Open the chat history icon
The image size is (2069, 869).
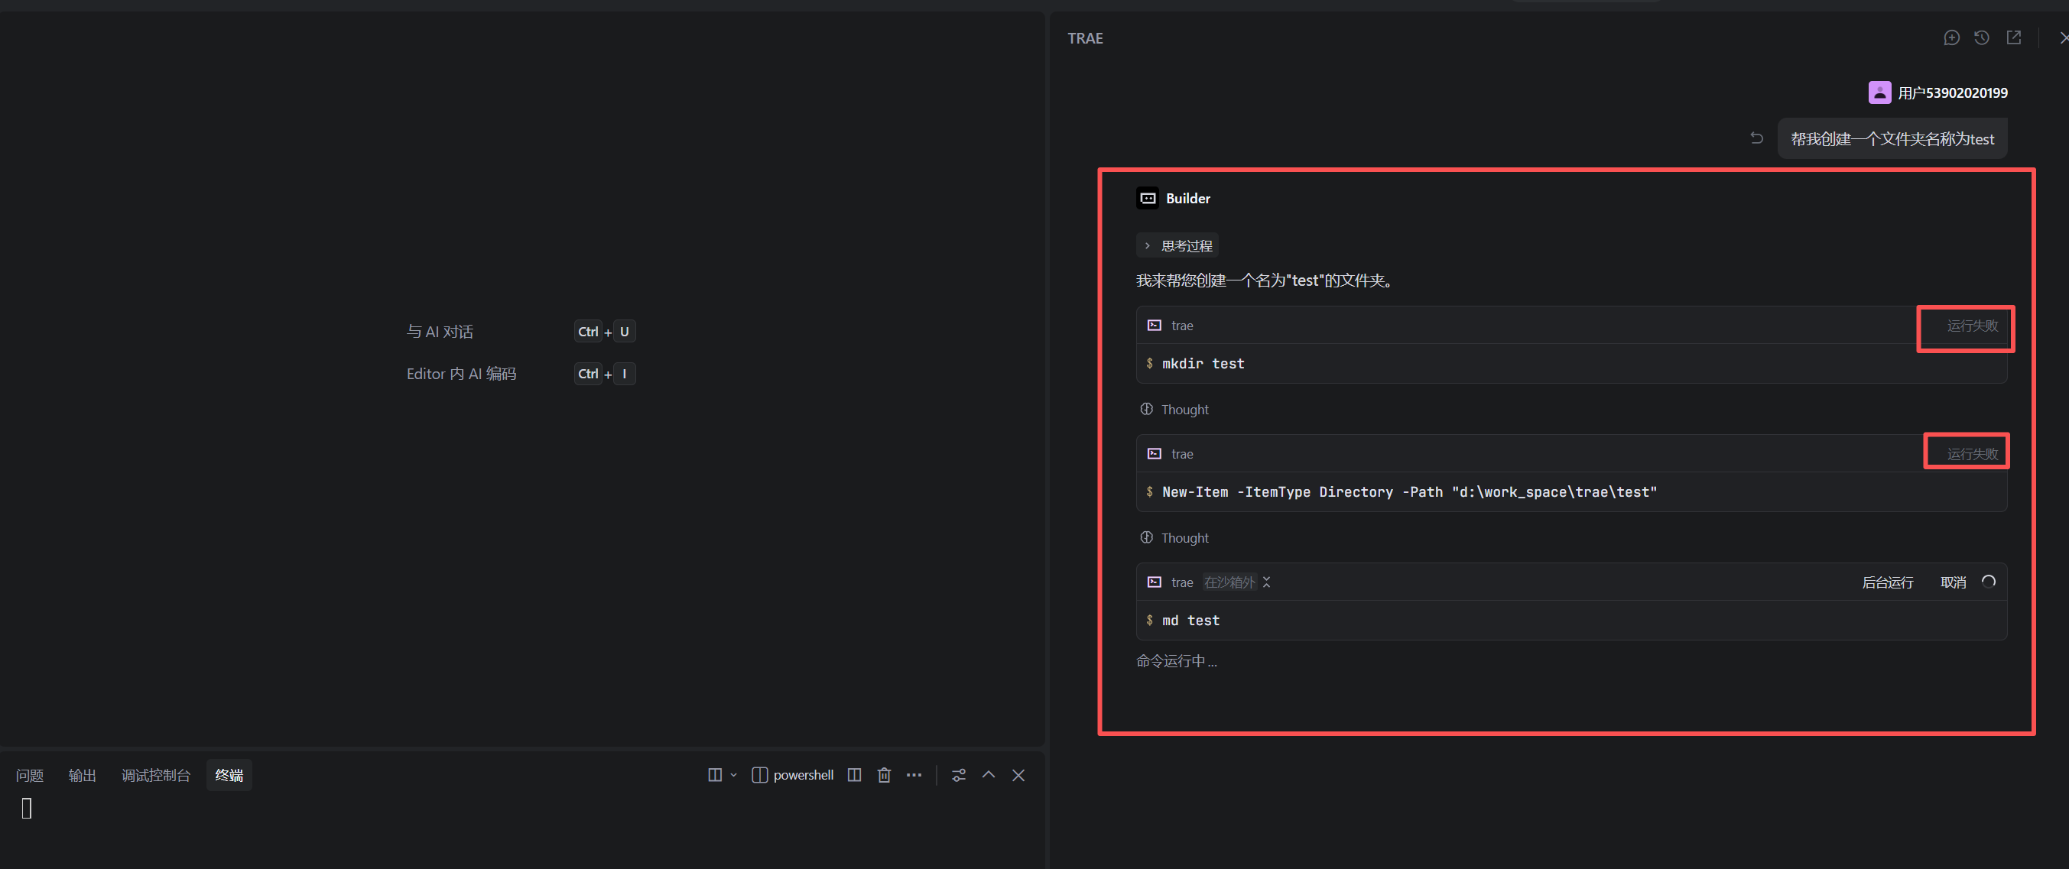pyautogui.click(x=1981, y=37)
